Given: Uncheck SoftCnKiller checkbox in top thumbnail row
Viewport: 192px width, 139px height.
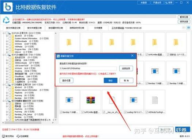Looking at the screenshot, I should point(147,55).
